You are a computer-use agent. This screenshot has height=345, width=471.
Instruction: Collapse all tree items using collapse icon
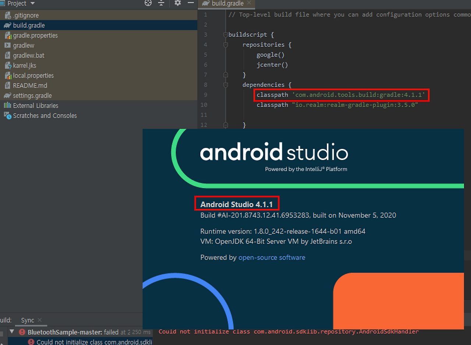point(161,3)
